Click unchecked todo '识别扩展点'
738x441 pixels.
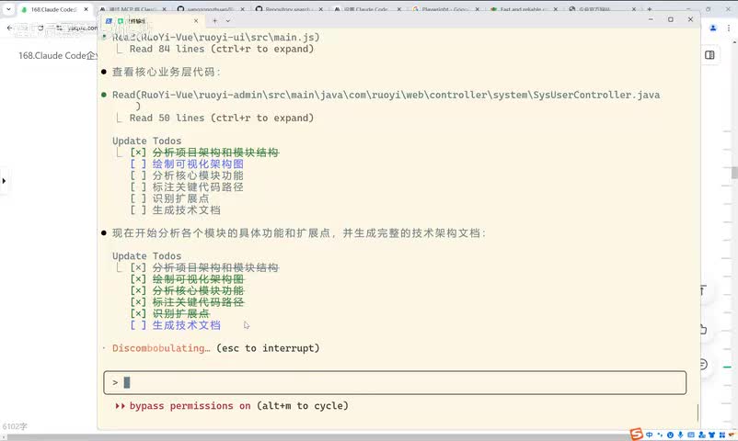(180, 198)
